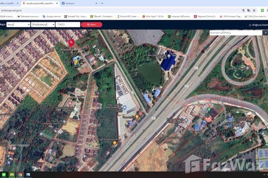This screenshot has height=178, width=268.
Task: Click the blue pin on the warehouse building
Action: [124, 108]
